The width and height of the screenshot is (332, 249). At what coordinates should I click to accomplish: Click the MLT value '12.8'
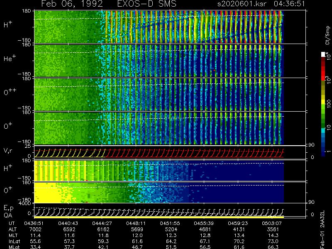tap(205, 235)
